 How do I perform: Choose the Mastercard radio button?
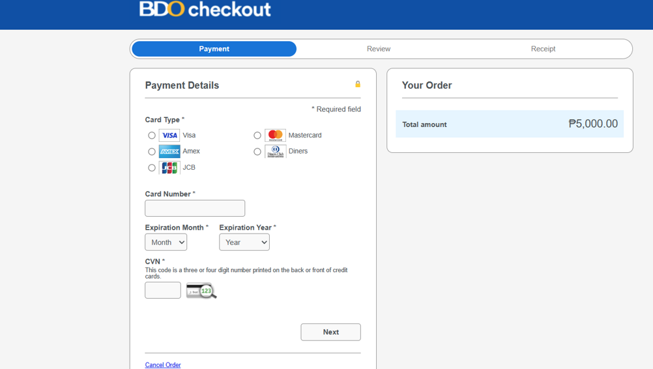pyautogui.click(x=257, y=135)
